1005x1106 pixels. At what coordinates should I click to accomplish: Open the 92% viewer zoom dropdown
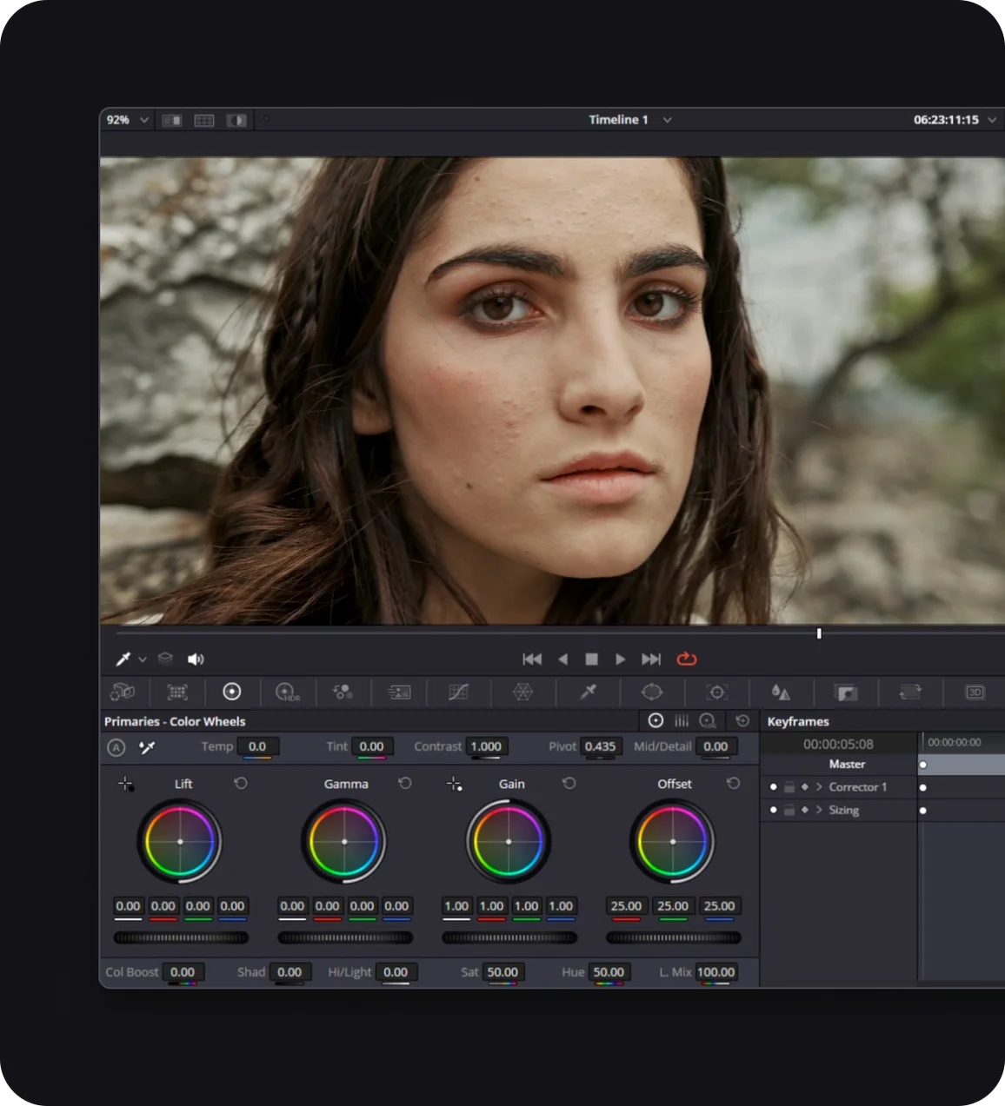pyautogui.click(x=143, y=120)
